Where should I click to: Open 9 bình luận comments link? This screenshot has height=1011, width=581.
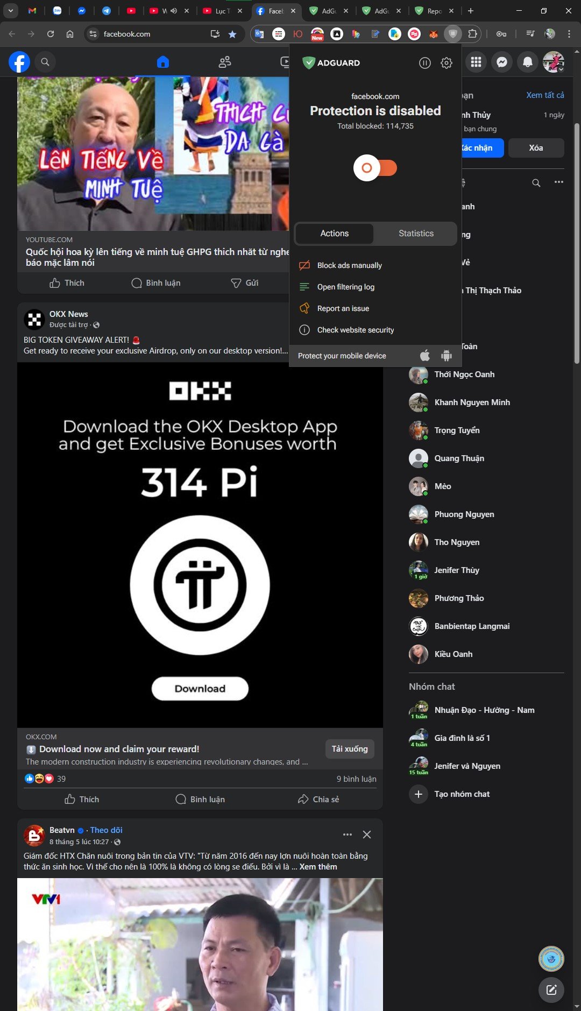click(x=356, y=779)
